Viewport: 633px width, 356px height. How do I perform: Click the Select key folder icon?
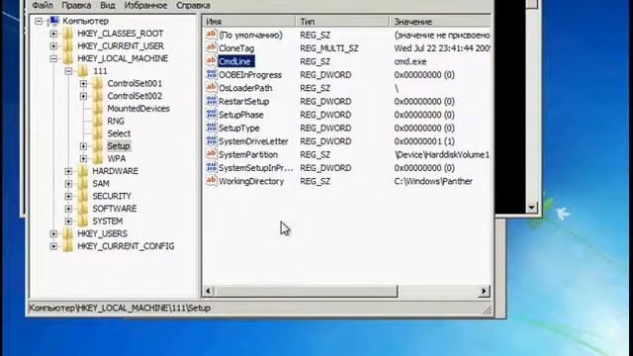98,133
